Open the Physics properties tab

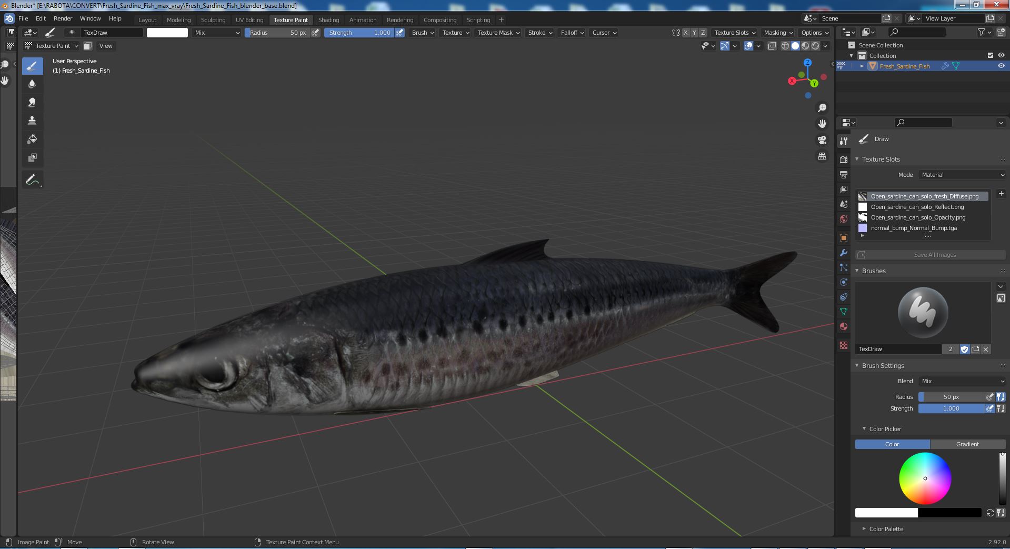click(x=844, y=282)
